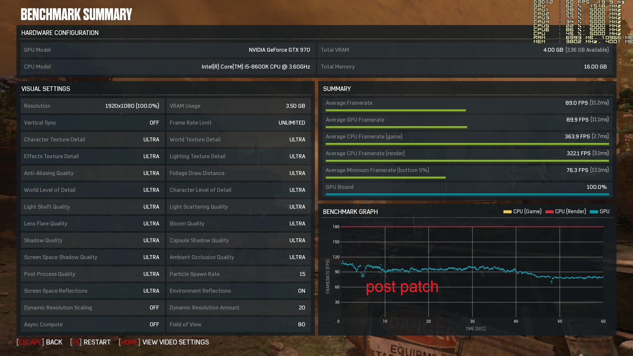Click the Benchmark Graph header
Screen dimensions: 633x356
(x=350, y=212)
